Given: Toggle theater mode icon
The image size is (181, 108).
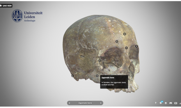Looking at the screenshot, I should (176, 103).
